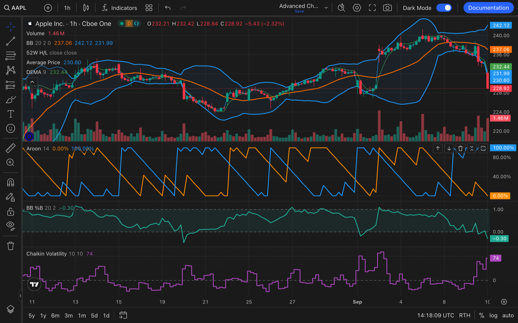Screen dimensions: 518x323
Task: Move Aroon pane down
Action: pyautogui.click(x=449, y=148)
